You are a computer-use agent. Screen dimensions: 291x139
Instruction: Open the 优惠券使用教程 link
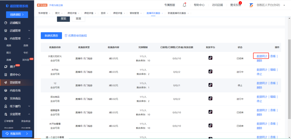coord(77,35)
